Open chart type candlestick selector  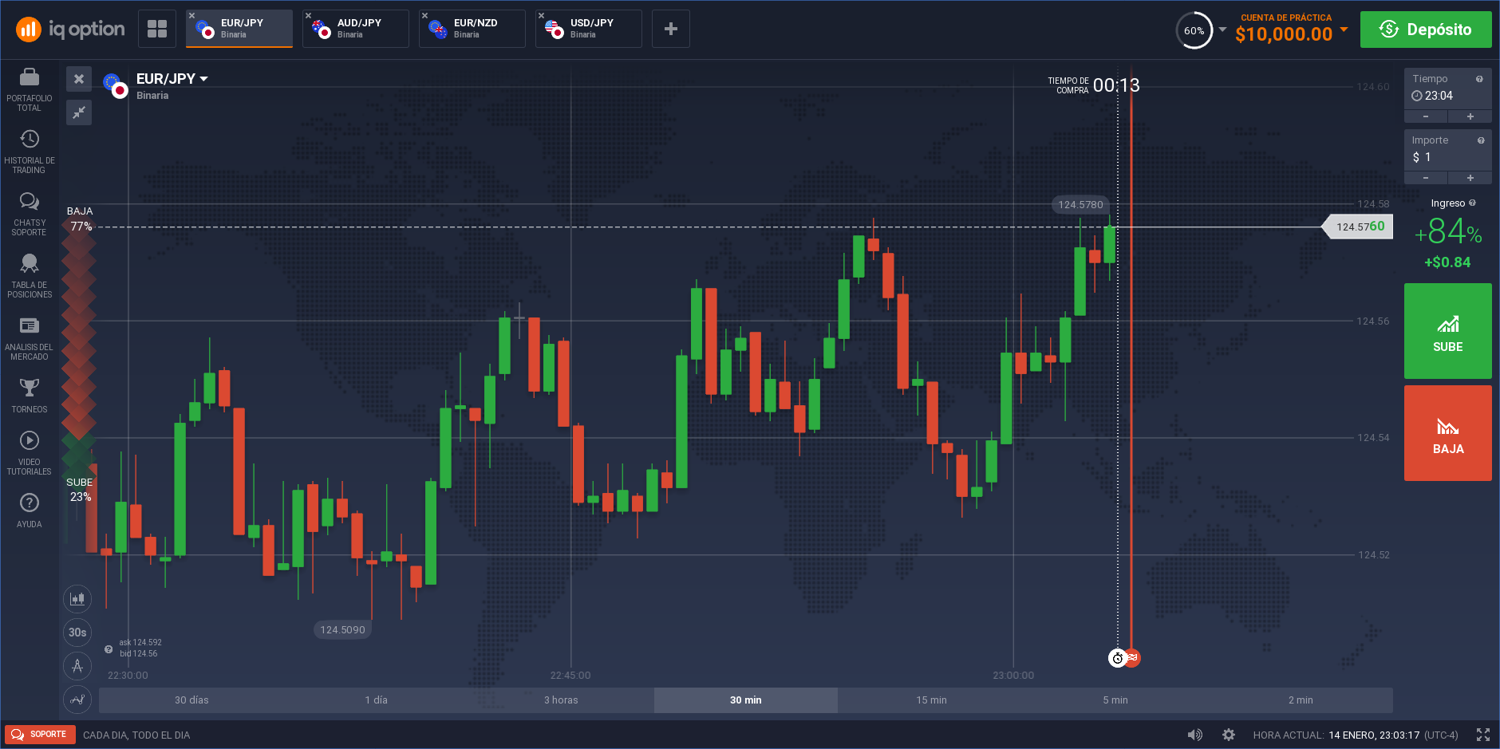77,598
